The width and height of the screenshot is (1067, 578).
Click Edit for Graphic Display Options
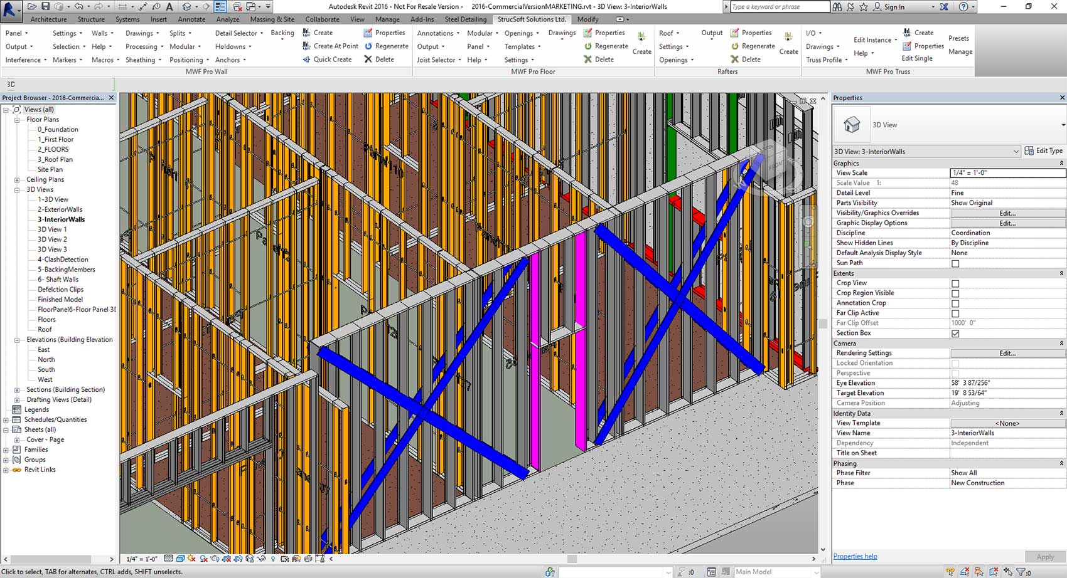1007,223
